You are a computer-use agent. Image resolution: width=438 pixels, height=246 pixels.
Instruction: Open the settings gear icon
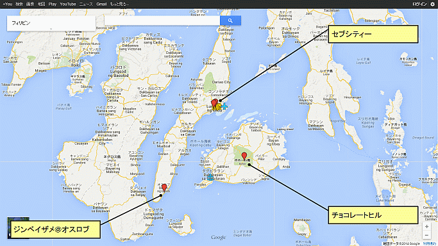432,4
